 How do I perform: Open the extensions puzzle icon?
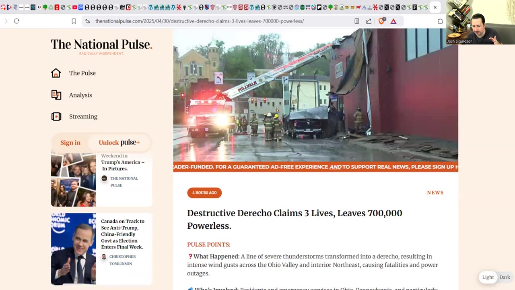tap(440, 21)
